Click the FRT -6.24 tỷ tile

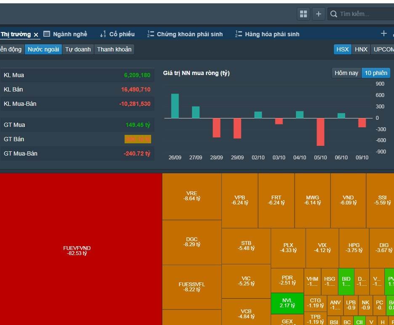coord(276,201)
